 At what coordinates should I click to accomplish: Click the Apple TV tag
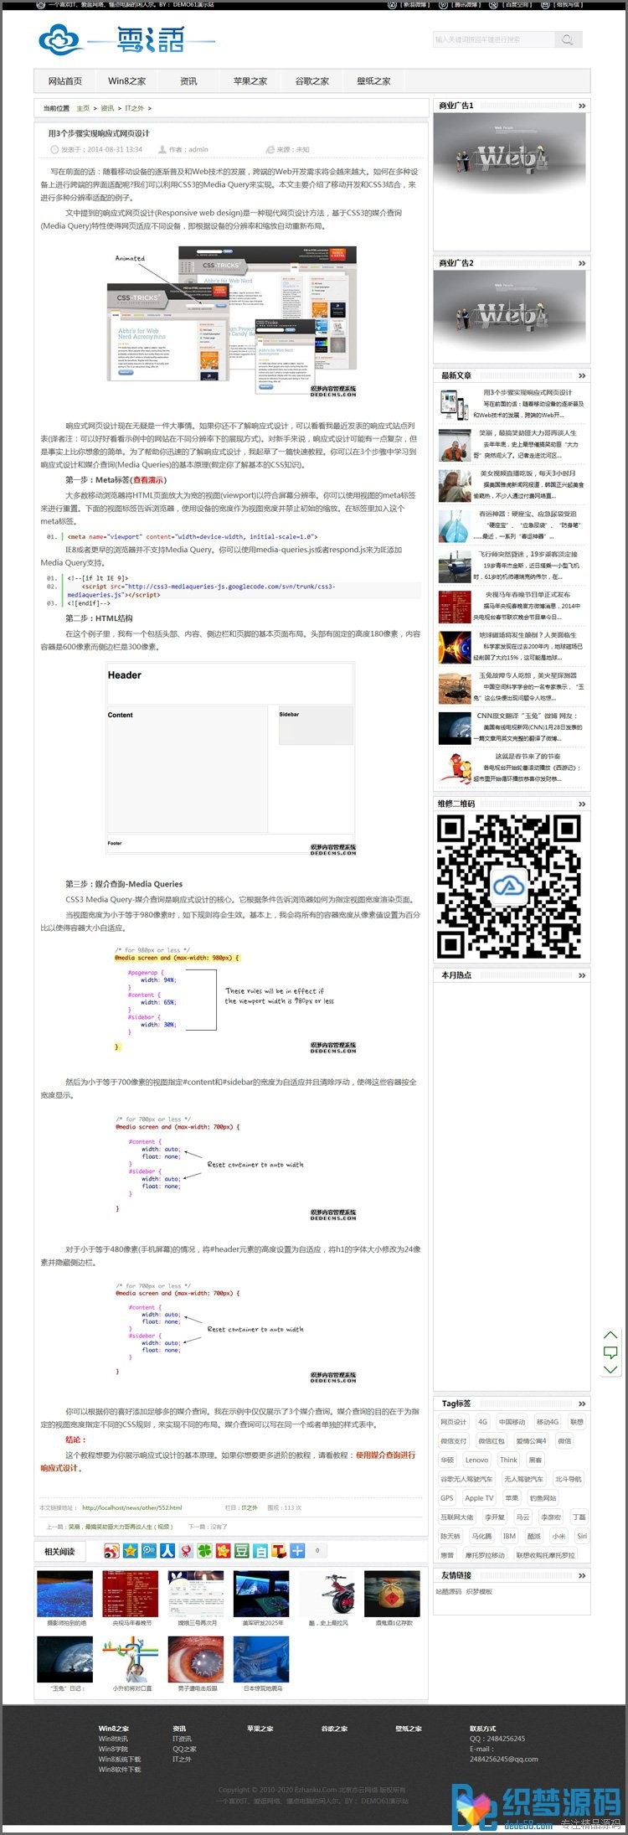479,1498
